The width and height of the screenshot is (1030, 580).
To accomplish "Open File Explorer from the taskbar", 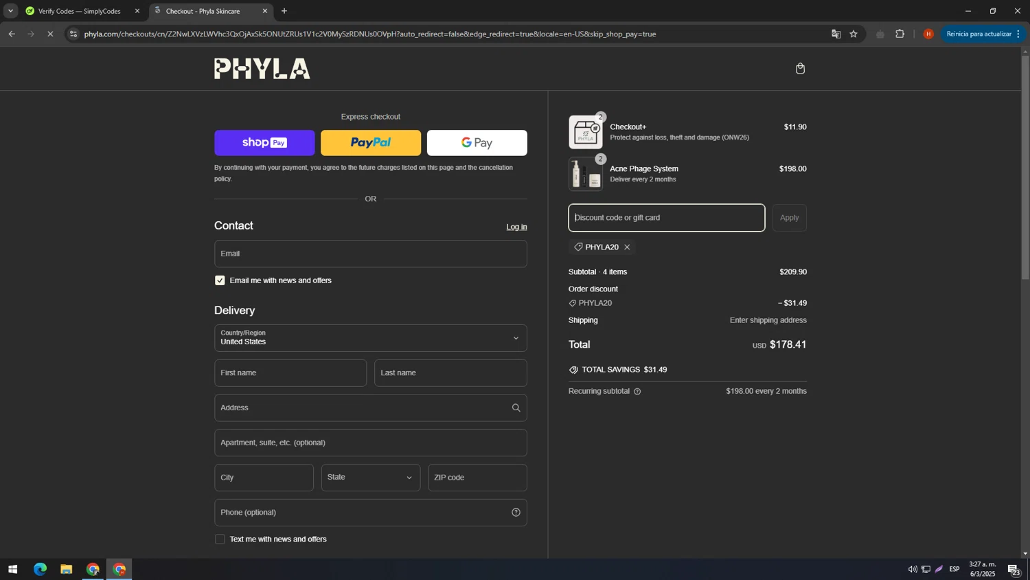I will [66, 570].
